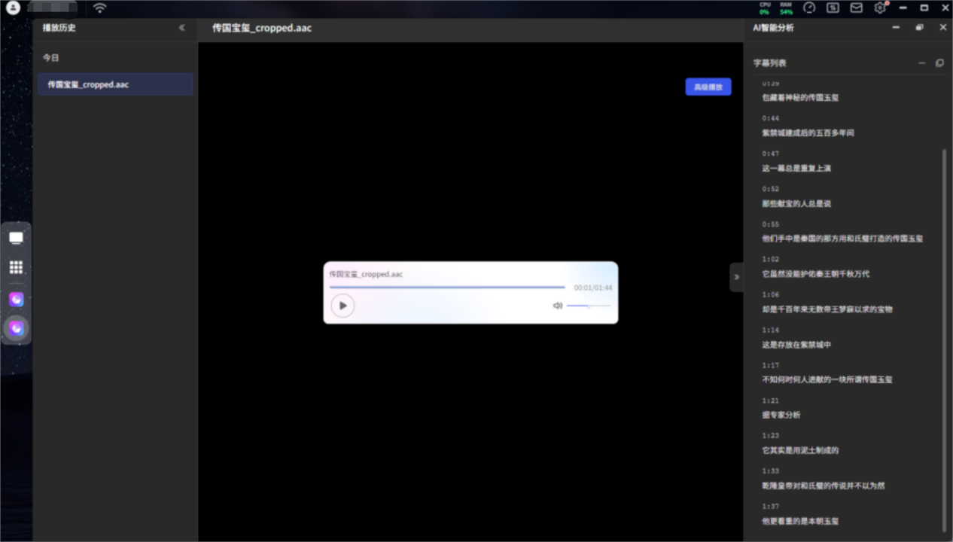The image size is (953, 542).
Task: Open the app grid launcher in the dock
Action: (x=16, y=267)
